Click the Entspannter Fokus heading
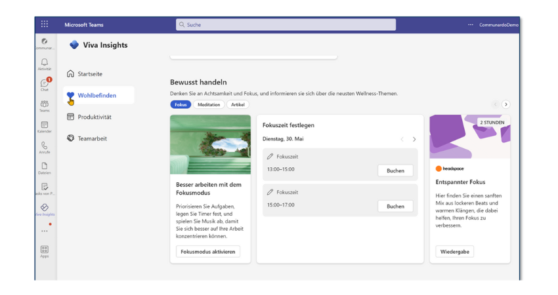558x295 pixels. click(460, 182)
